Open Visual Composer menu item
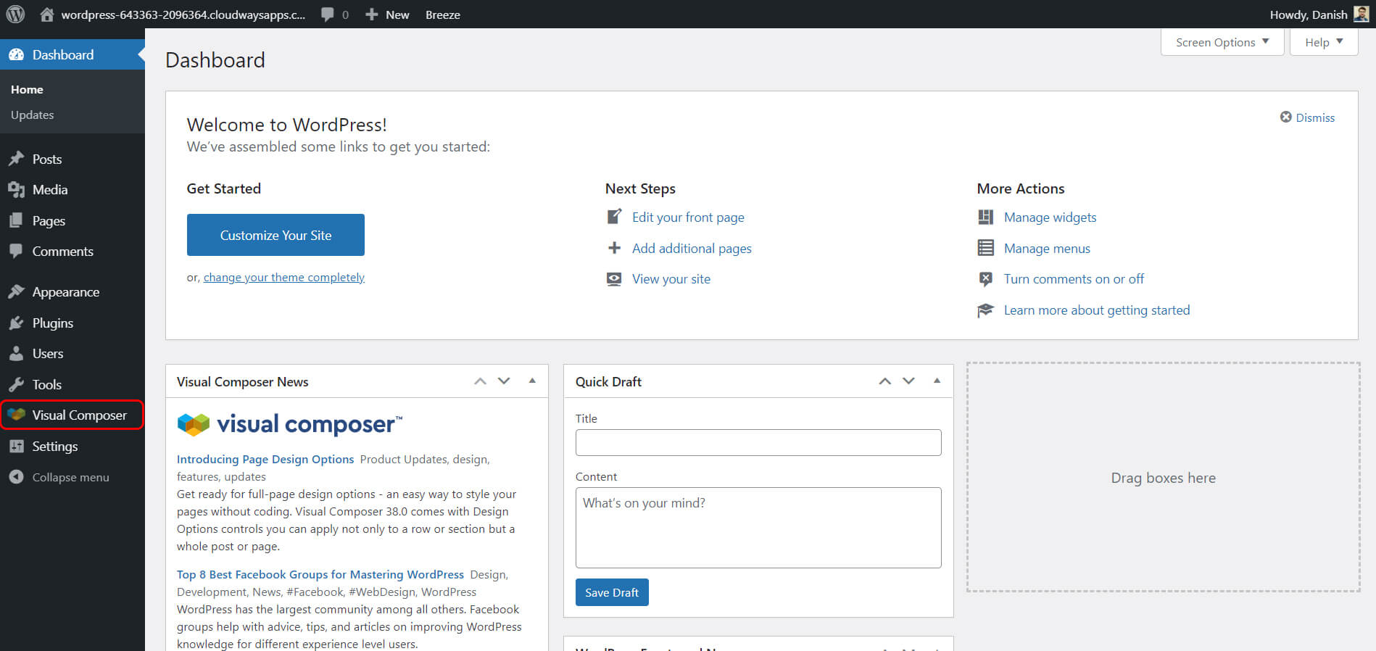The image size is (1376, 651). pyautogui.click(x=72, y=415)
